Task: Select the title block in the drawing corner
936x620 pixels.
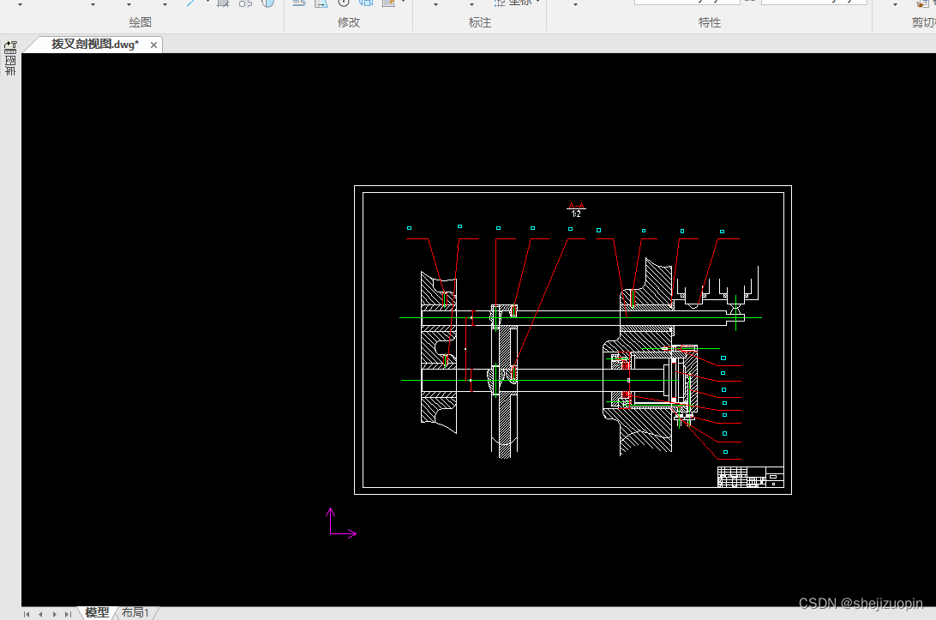Action: 750,478
